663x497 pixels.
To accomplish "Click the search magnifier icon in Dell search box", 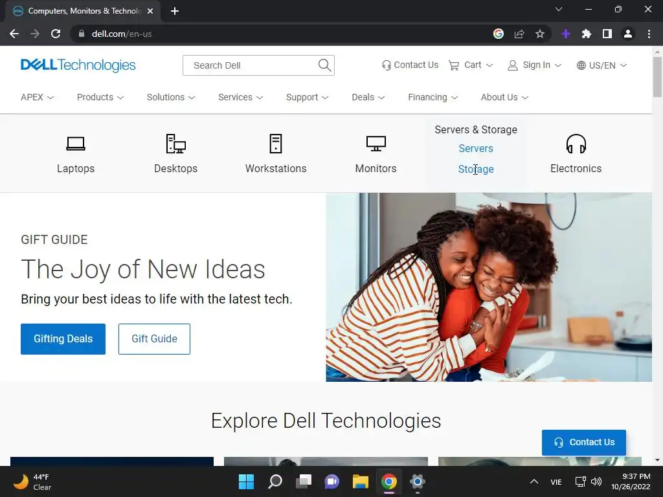I will pos(324,65).
